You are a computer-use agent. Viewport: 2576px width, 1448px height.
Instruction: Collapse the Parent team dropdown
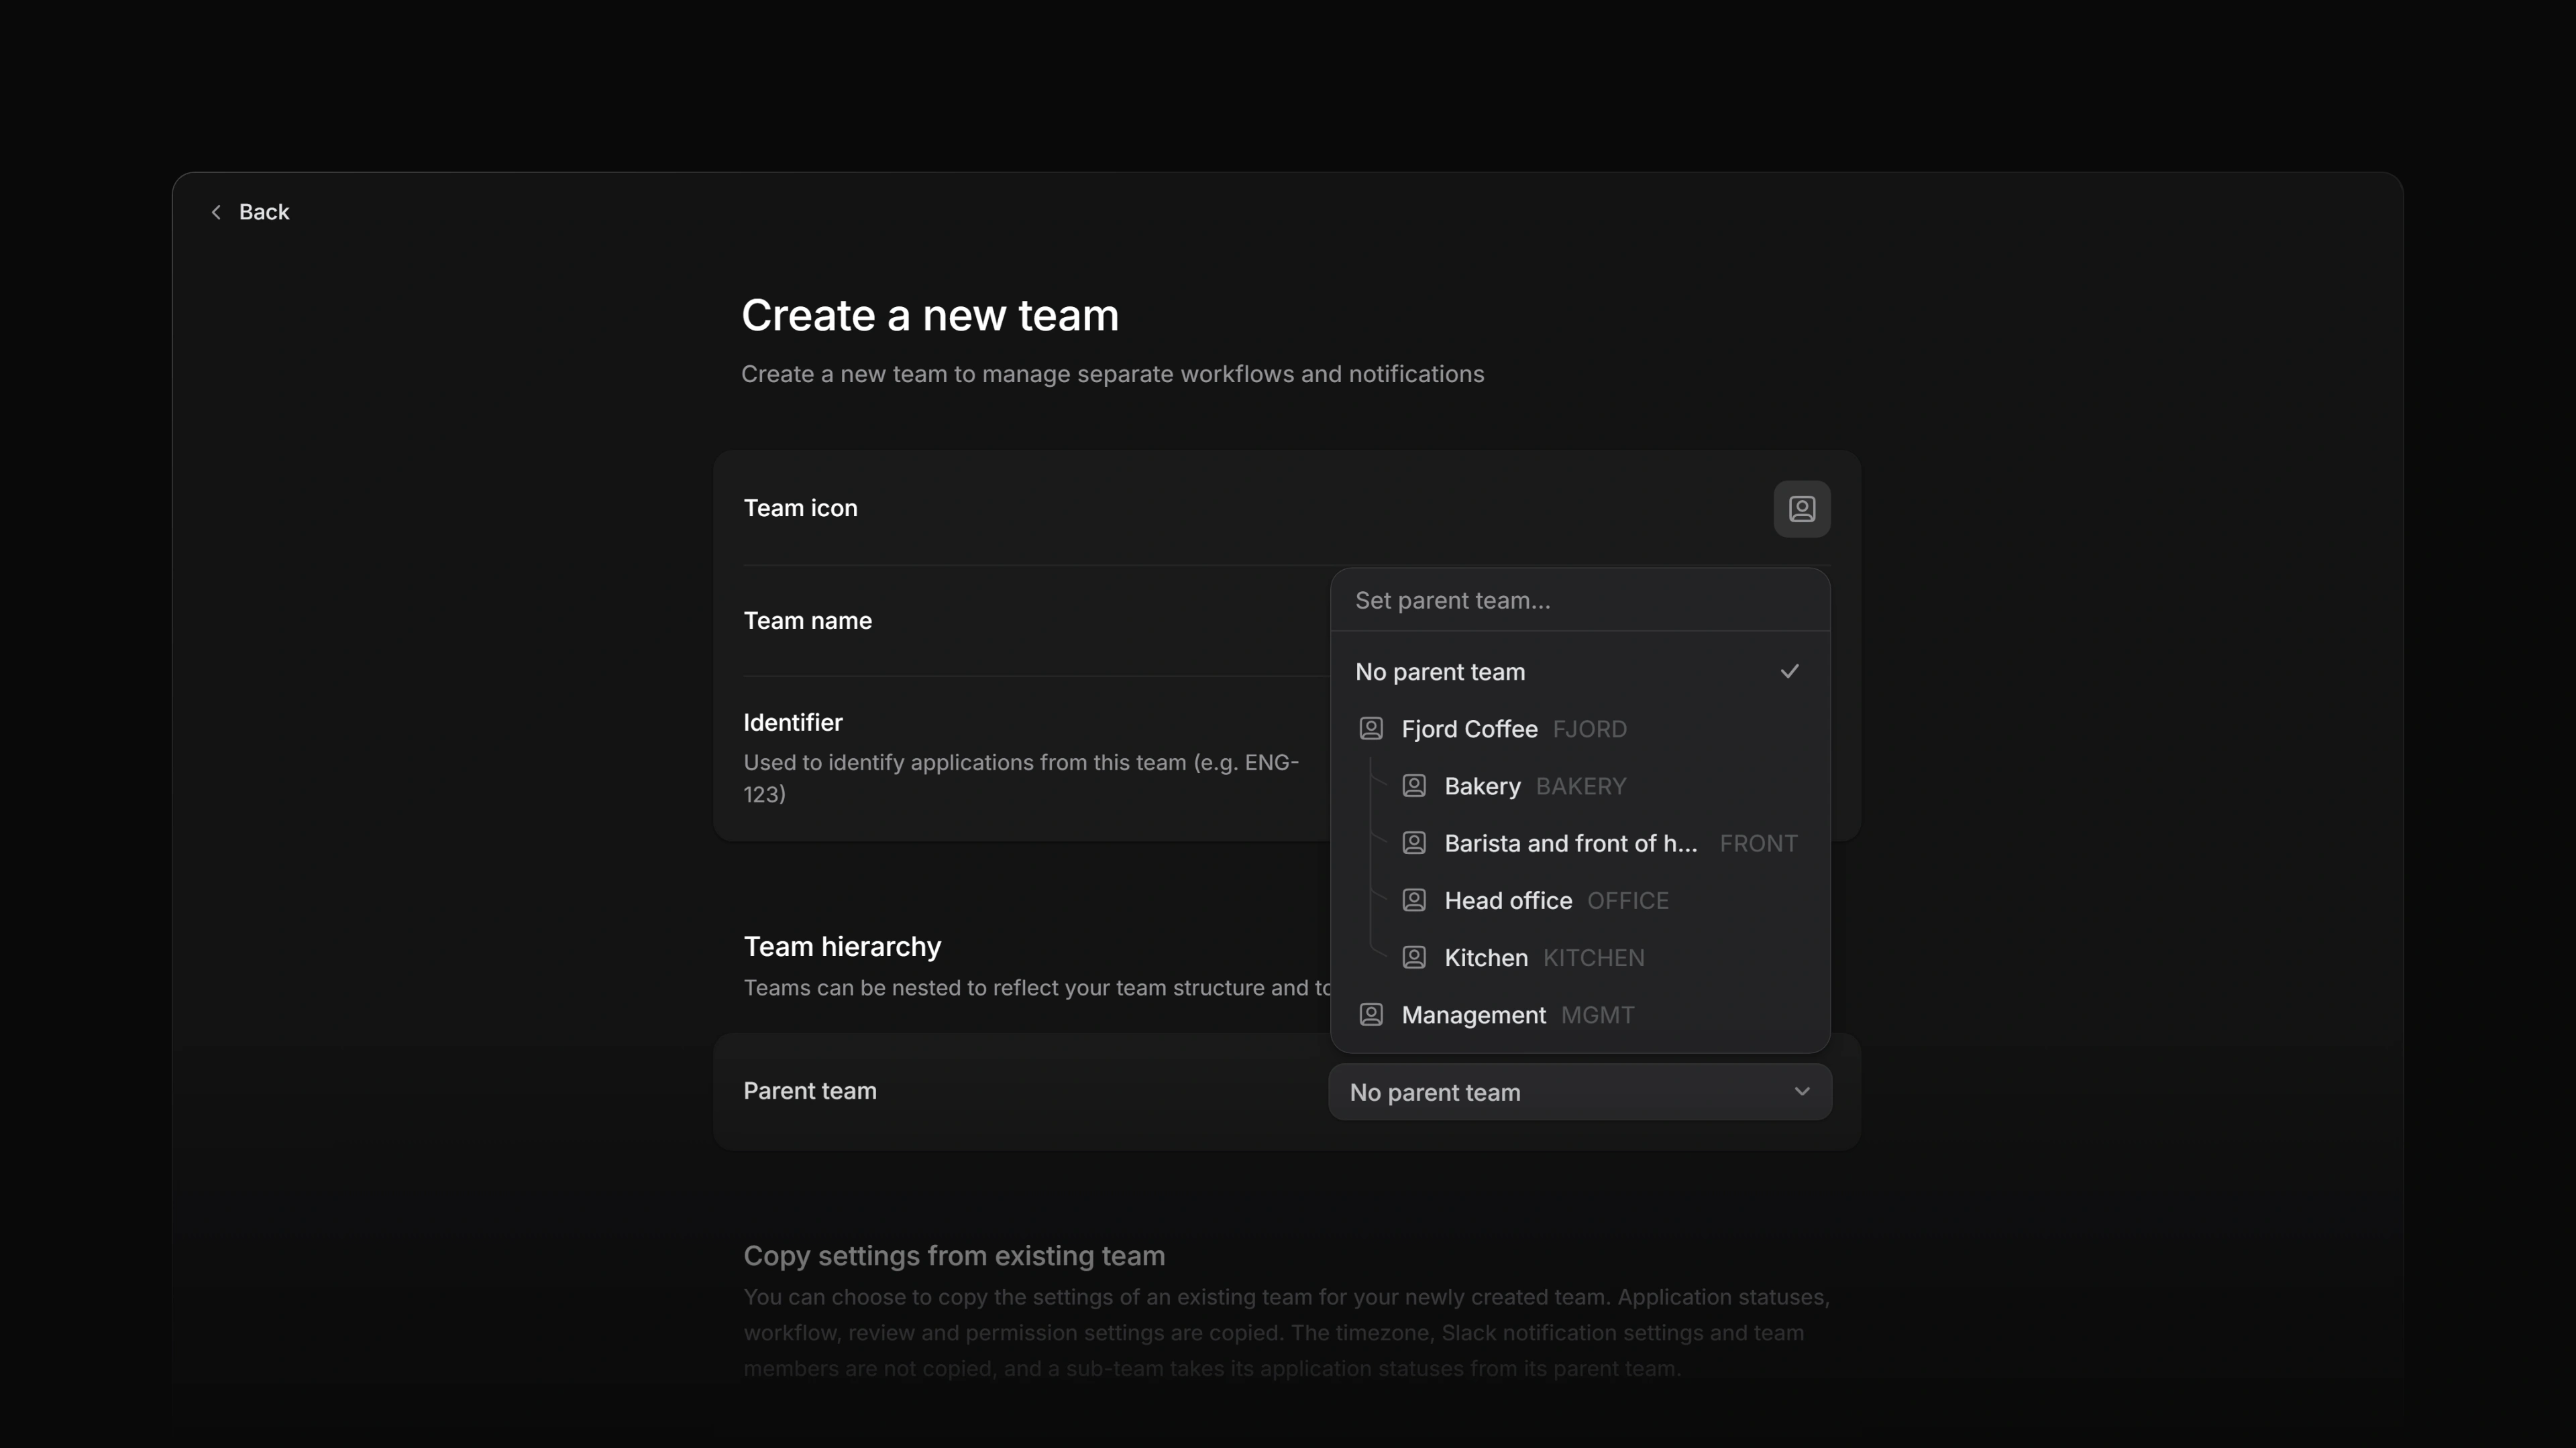coord(1580,1091)
